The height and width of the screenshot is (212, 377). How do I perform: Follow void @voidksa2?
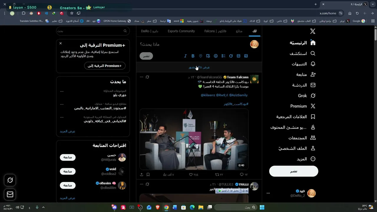68,171
